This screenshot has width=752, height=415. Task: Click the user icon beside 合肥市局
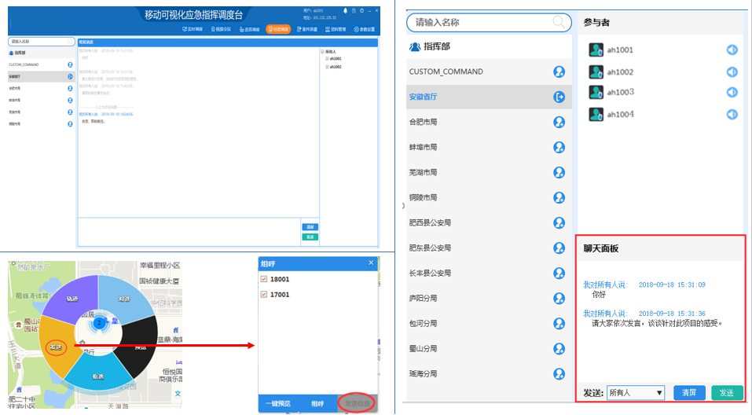click(x=559, y=123)
